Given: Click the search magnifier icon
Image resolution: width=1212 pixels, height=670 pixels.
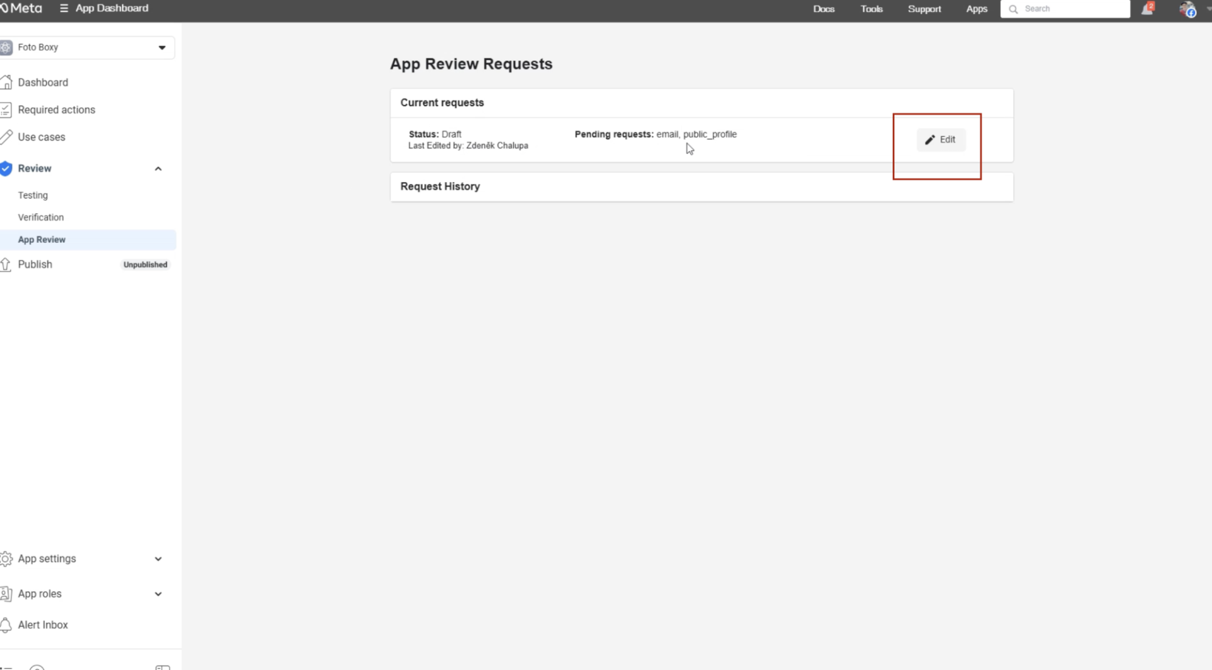Looking at the screenshot, I should [1013, 9].
